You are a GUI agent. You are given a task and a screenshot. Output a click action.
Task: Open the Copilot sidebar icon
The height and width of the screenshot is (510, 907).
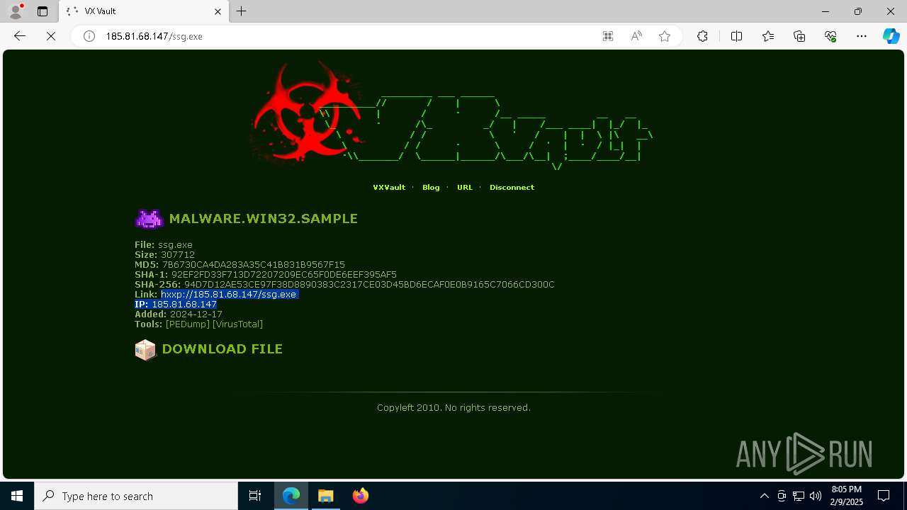coord(891,36)
